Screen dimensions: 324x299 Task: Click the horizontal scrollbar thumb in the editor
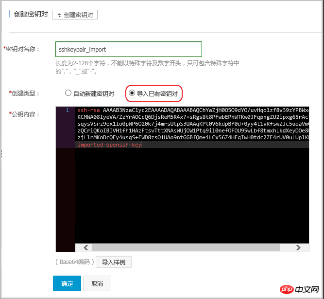(186, 247)
